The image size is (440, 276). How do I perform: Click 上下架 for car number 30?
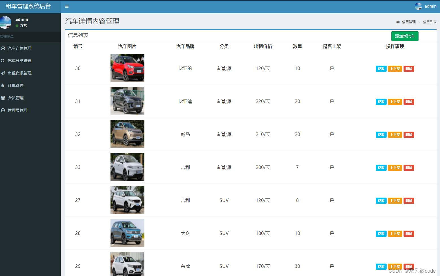(x=395, y=69)
